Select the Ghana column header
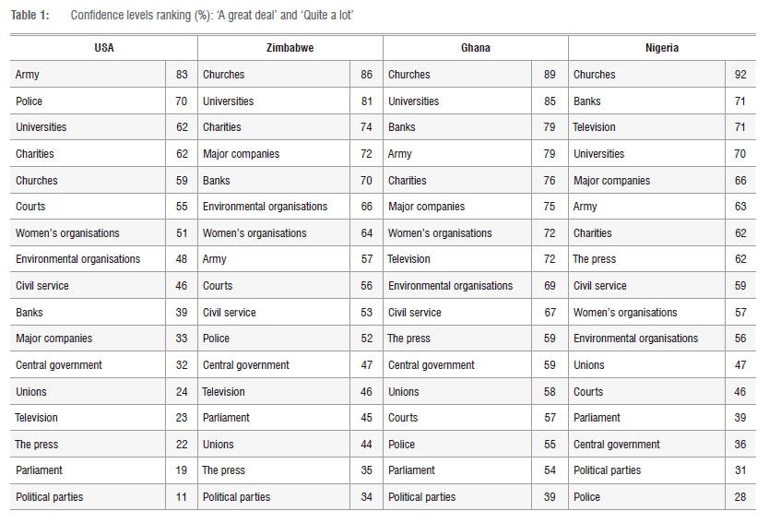 [x=475, y=47]
